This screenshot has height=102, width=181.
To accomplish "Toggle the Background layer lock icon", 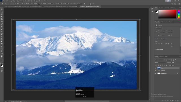I will 177,73.
